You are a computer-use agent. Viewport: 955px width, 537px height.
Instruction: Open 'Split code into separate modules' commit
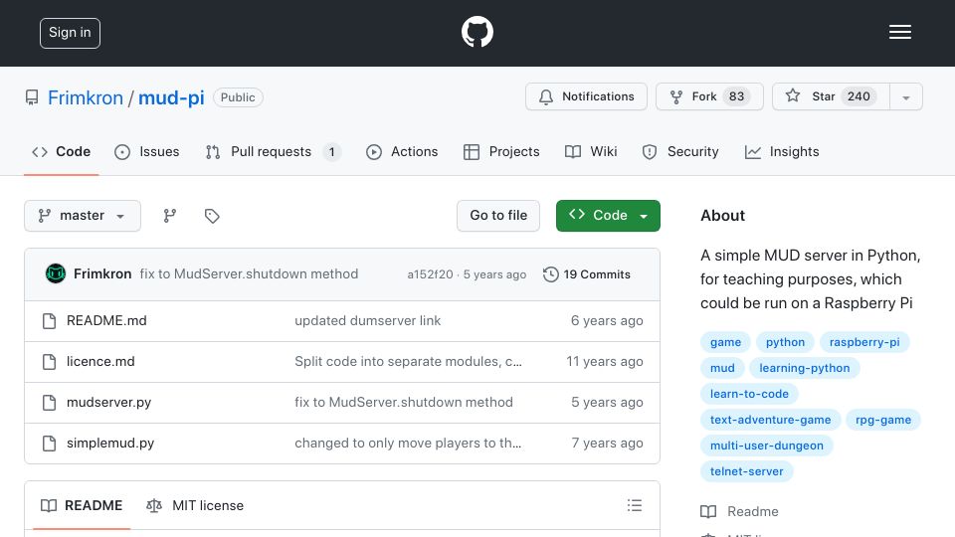point(408,362)
